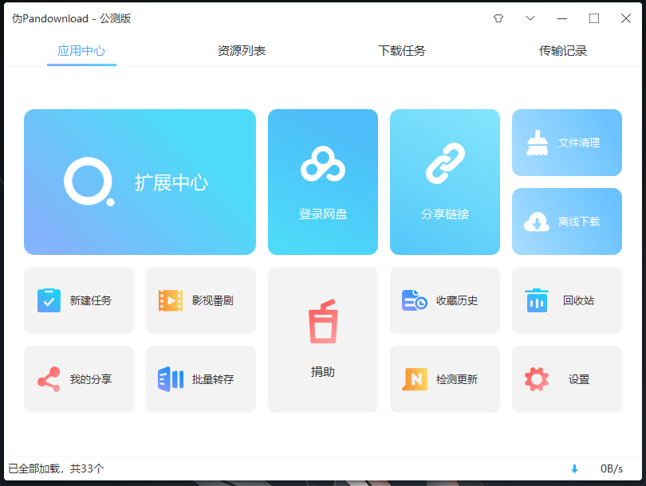Minimize the 伪Pandownload window
Screen dimensions: 646x486
click(562, 18)
